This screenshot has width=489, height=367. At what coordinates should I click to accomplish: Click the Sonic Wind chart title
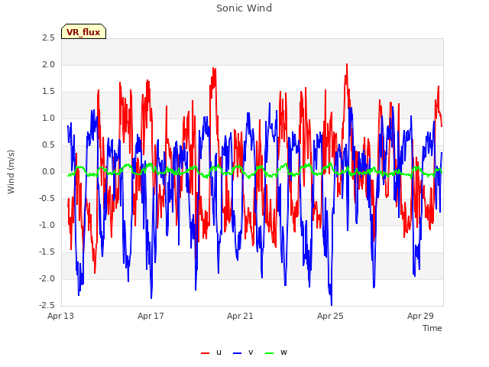(x=244, y=8)
